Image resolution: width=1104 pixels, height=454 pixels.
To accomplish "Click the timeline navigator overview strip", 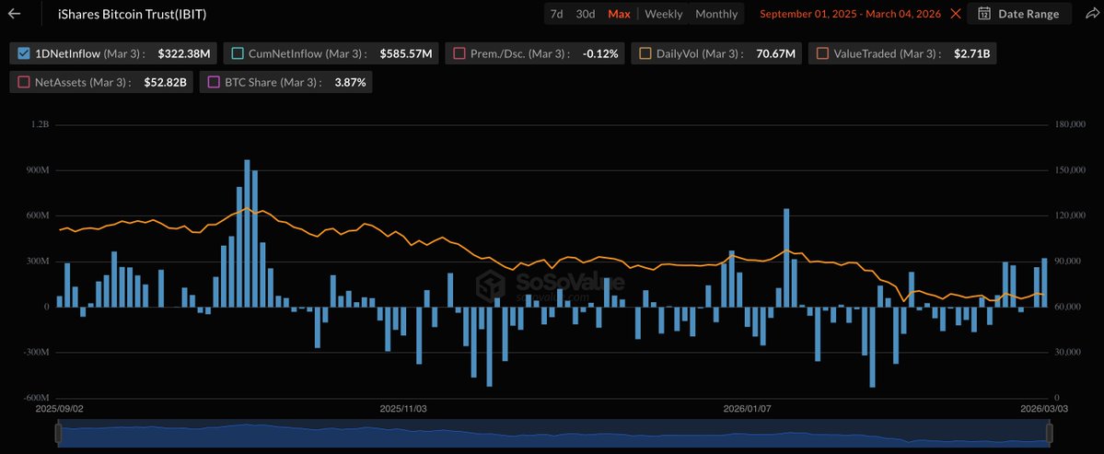I will click(554, 434).
